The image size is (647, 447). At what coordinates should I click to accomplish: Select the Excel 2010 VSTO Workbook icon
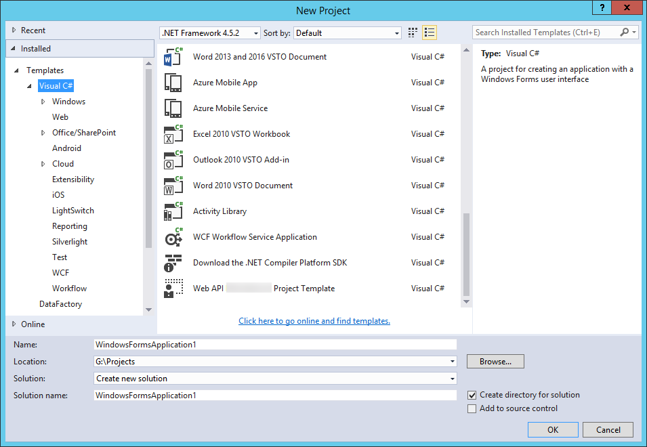[x=174, y=133]
